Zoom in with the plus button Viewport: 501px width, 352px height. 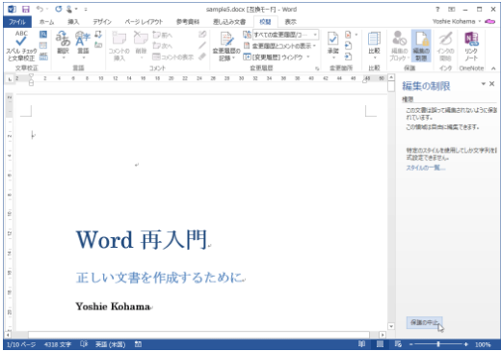coord(465,344)
